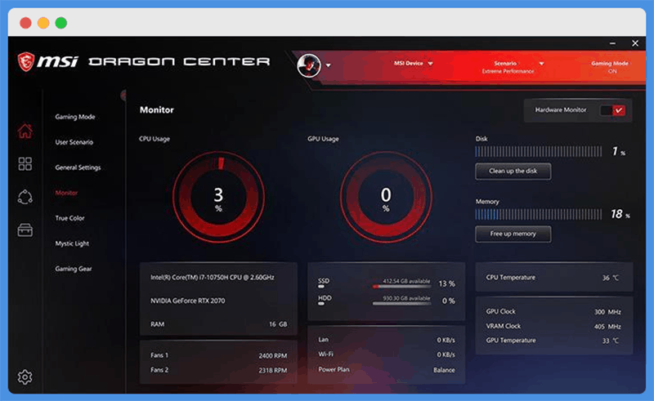Click VRAM Clock 405 MHz row
Viewport: 654px width, 401px height.
coord(553,327)
